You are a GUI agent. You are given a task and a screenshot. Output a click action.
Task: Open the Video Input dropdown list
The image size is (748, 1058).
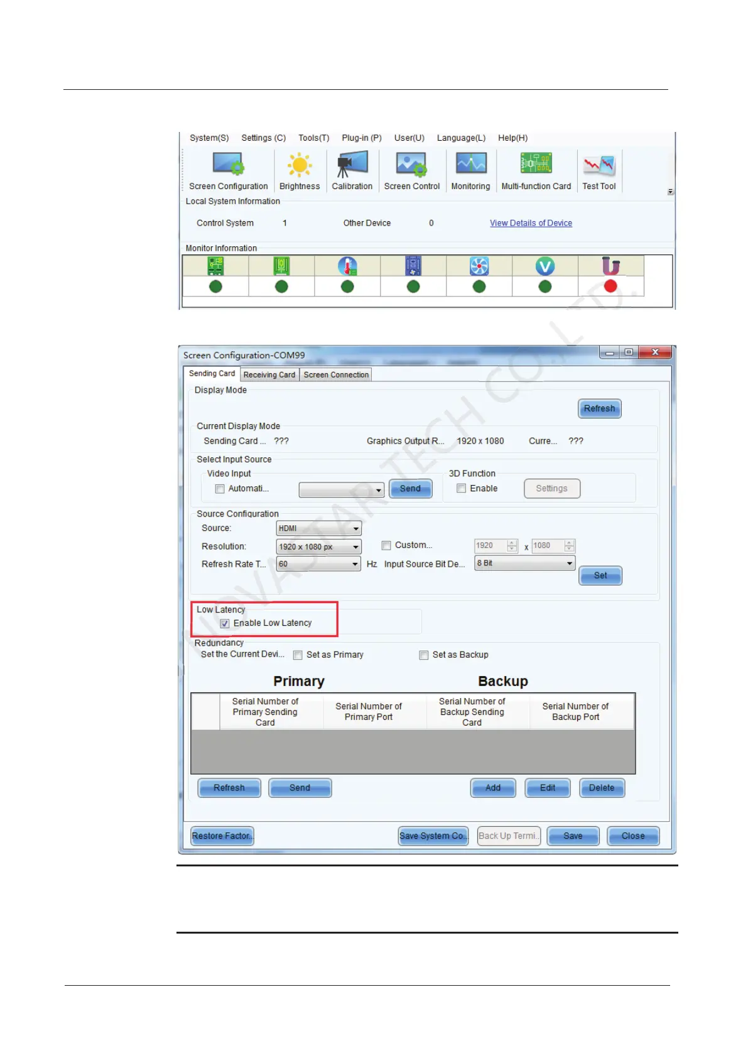point(341,489)
